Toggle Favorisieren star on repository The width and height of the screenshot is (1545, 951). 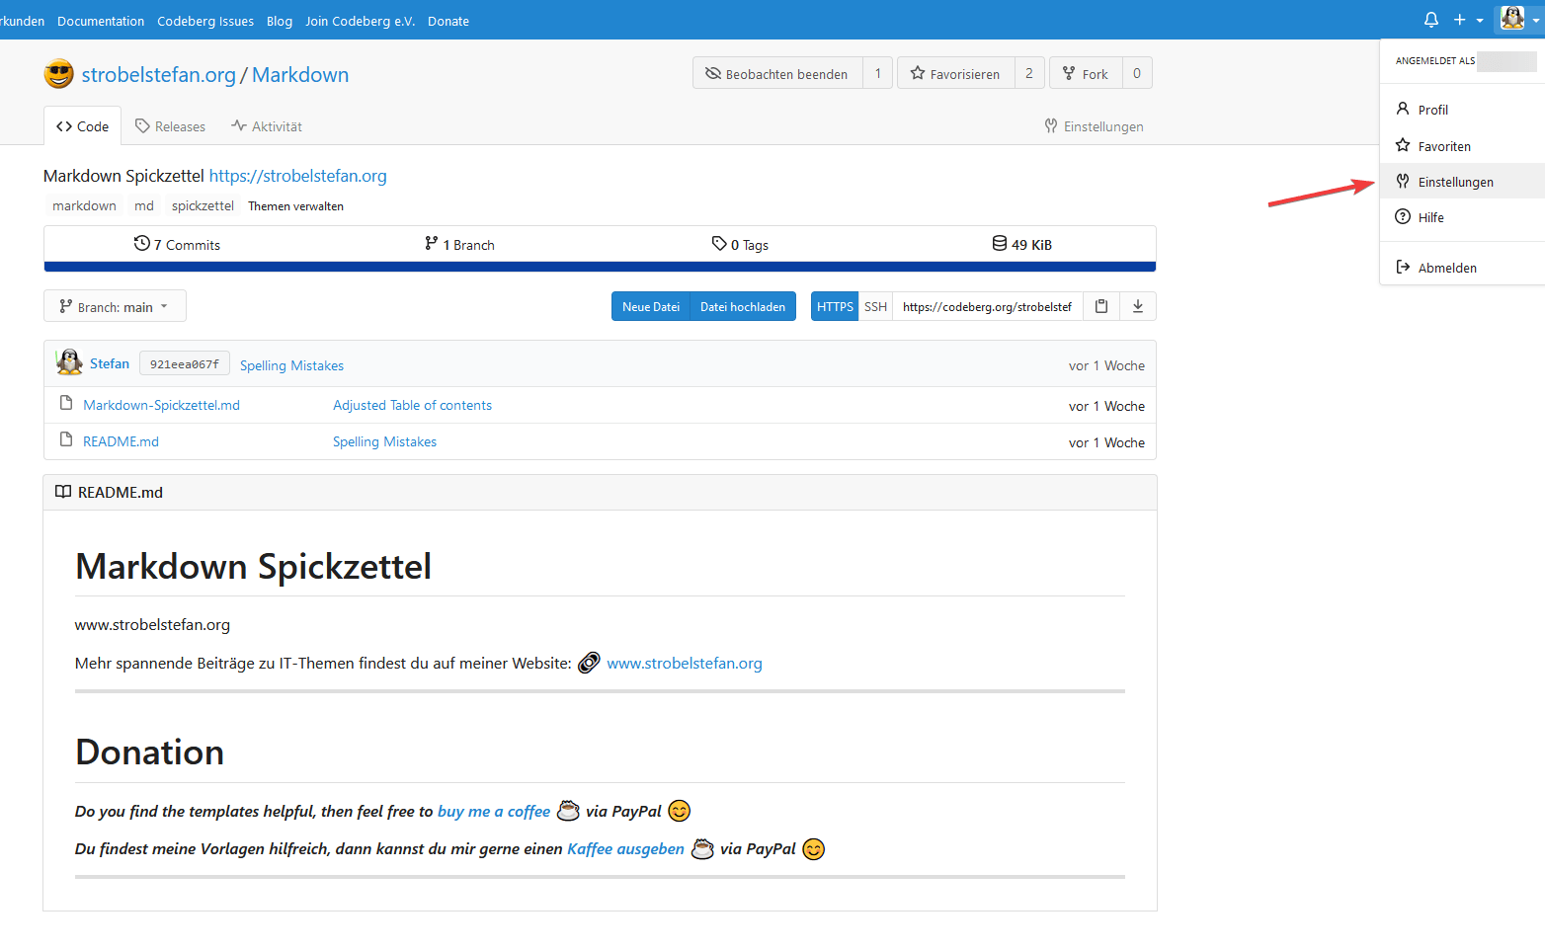(x=955, y=74)
